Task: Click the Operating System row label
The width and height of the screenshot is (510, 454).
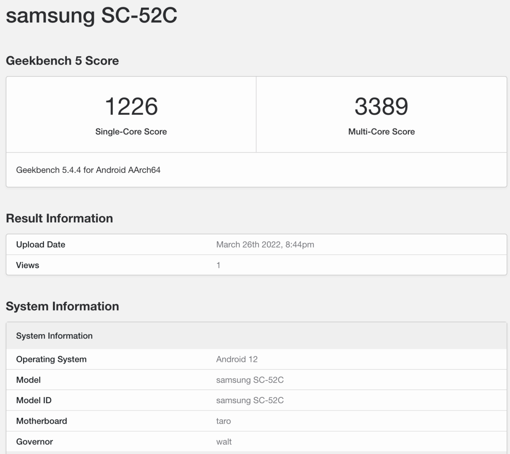Action: tap(51, 359)
